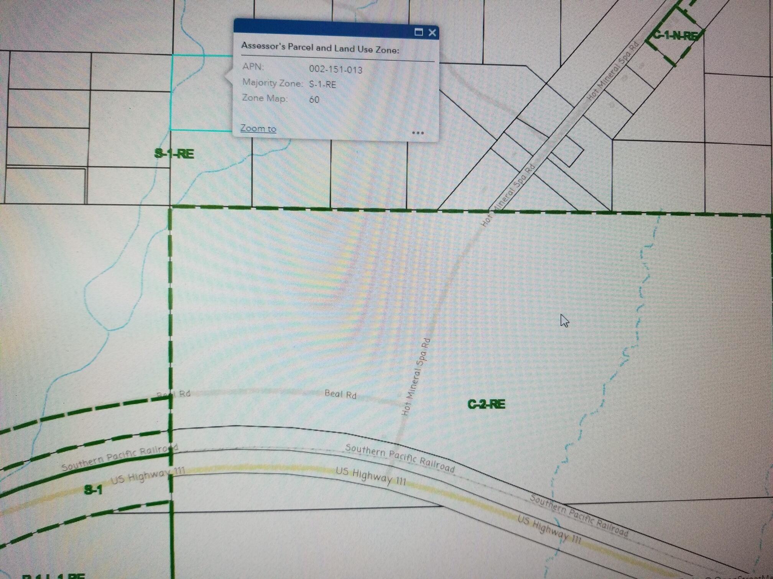Screen dimensions: 773x579
Task: Click the vertical Hot Mineral Spa Rd label
Action: pos(416,377)
